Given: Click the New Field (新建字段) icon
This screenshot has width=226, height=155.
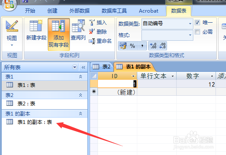Looking at the screenshot, I should [x=36, y=26].
